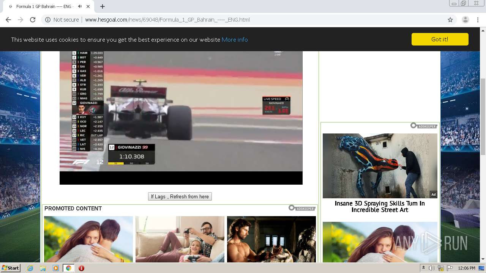Launch Internet Explorer from taskbar
This screenshot has width=486, height=273.
[30, 268]
